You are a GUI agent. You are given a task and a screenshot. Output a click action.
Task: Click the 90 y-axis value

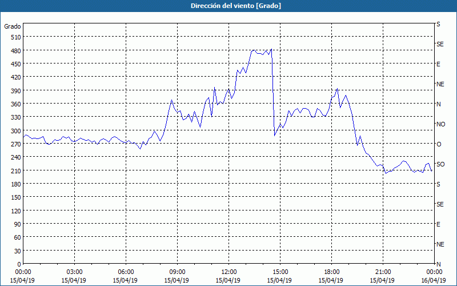[18, 224]
